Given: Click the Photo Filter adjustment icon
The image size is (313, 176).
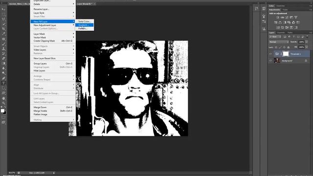Looking at the screenshot, I should click(289, 22).
